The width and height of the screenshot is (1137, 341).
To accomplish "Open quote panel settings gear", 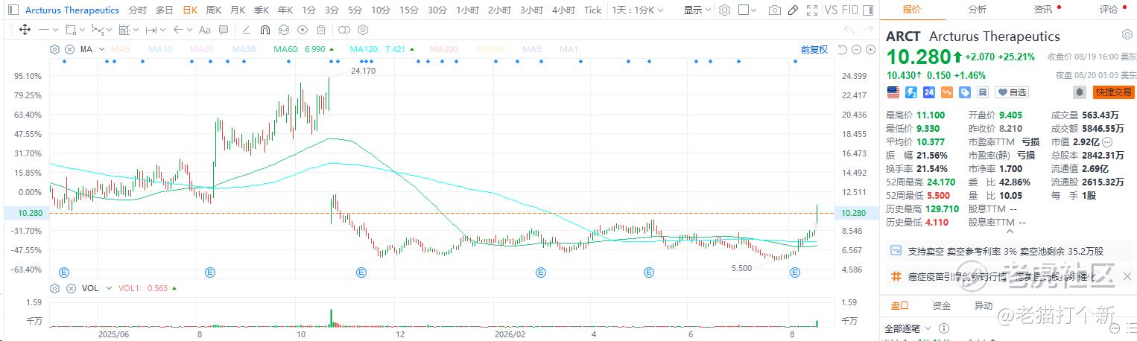I will tap(1127, 35).
